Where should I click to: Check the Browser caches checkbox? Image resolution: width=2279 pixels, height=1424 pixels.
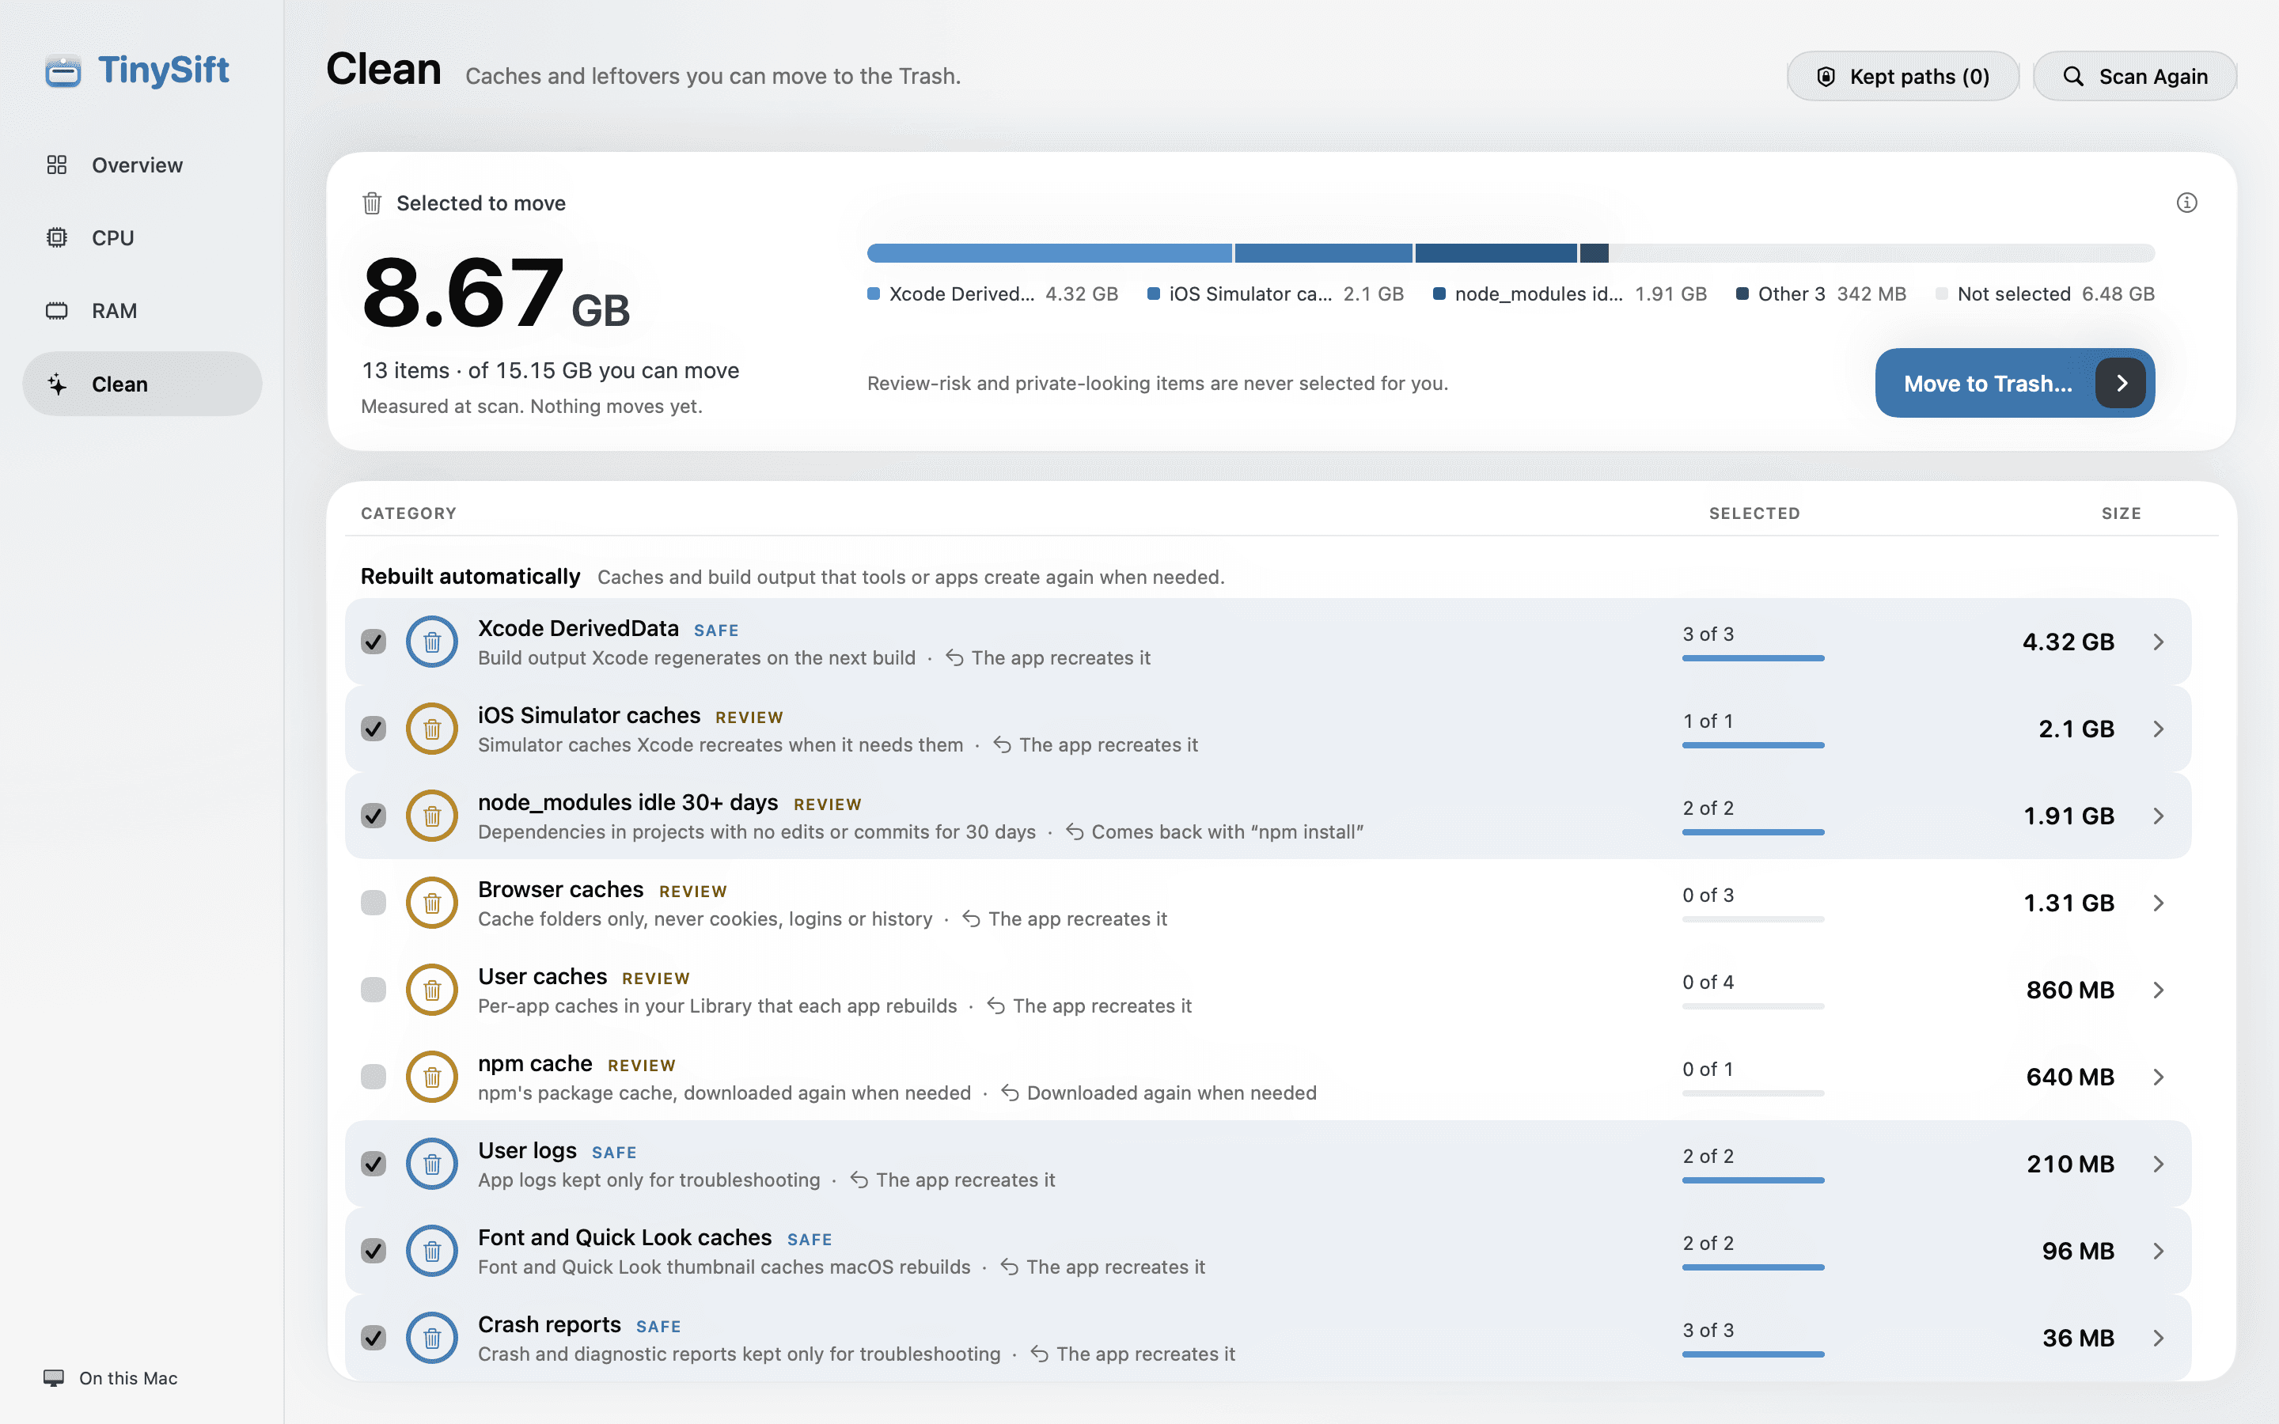[374, 902]
